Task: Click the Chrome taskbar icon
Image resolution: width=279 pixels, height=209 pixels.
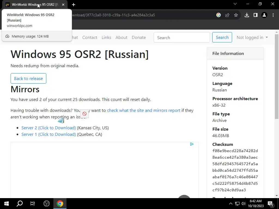Action: (x=60, y=204)
